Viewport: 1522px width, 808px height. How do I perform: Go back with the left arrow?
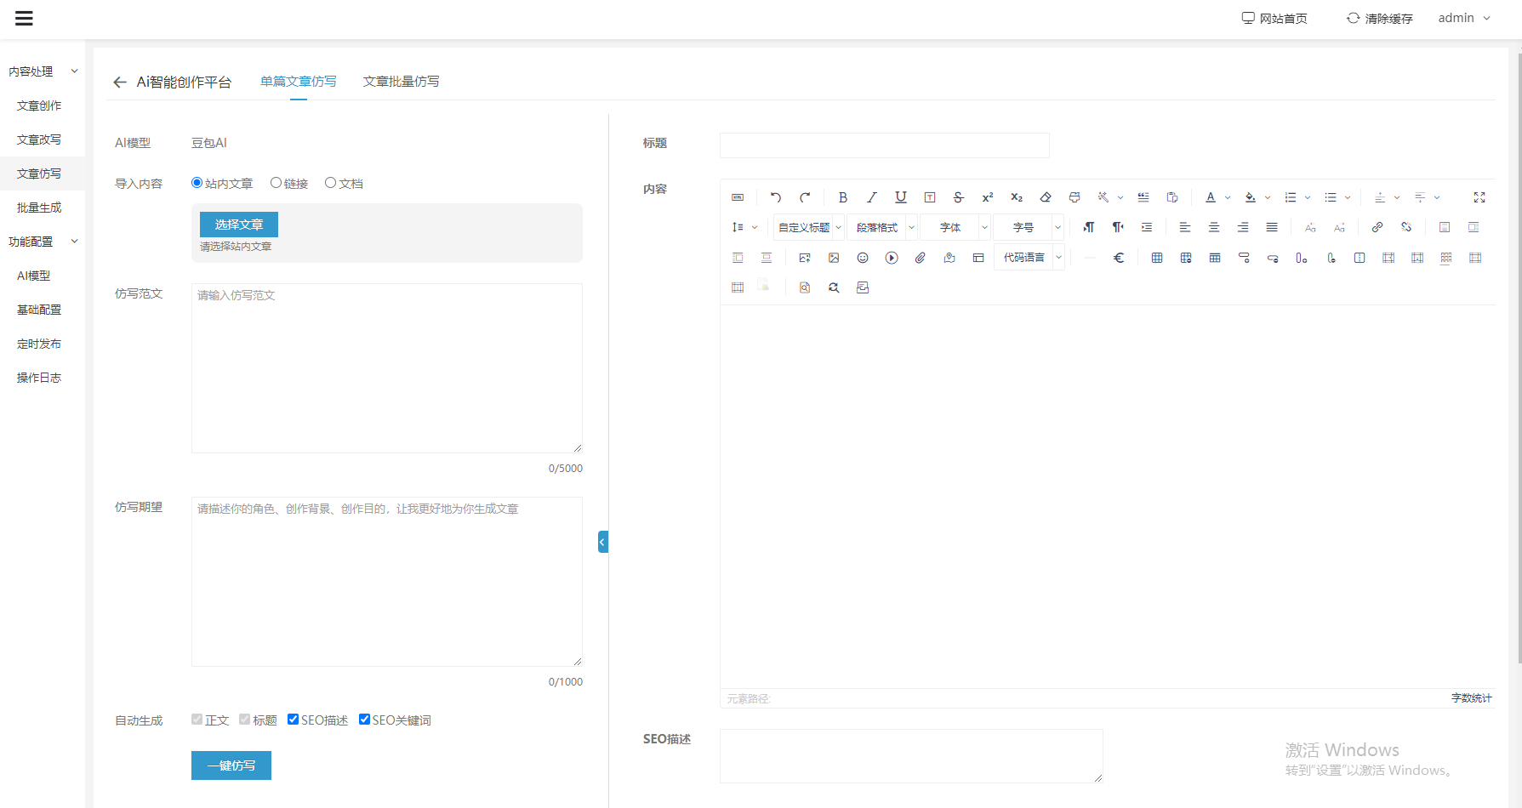point(120,83)
